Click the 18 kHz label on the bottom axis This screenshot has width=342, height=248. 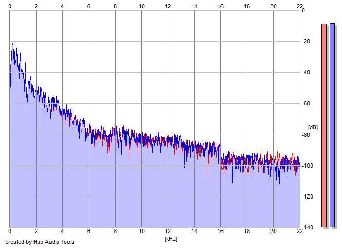tap(247, 231)
